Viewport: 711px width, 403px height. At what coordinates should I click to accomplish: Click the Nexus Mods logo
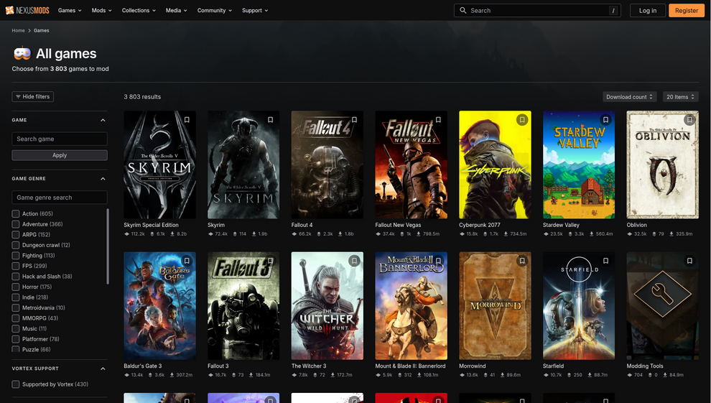27,11
